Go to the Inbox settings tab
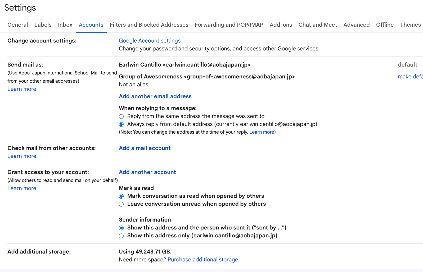This screenshot has height=272, width=423. (65, 25)
